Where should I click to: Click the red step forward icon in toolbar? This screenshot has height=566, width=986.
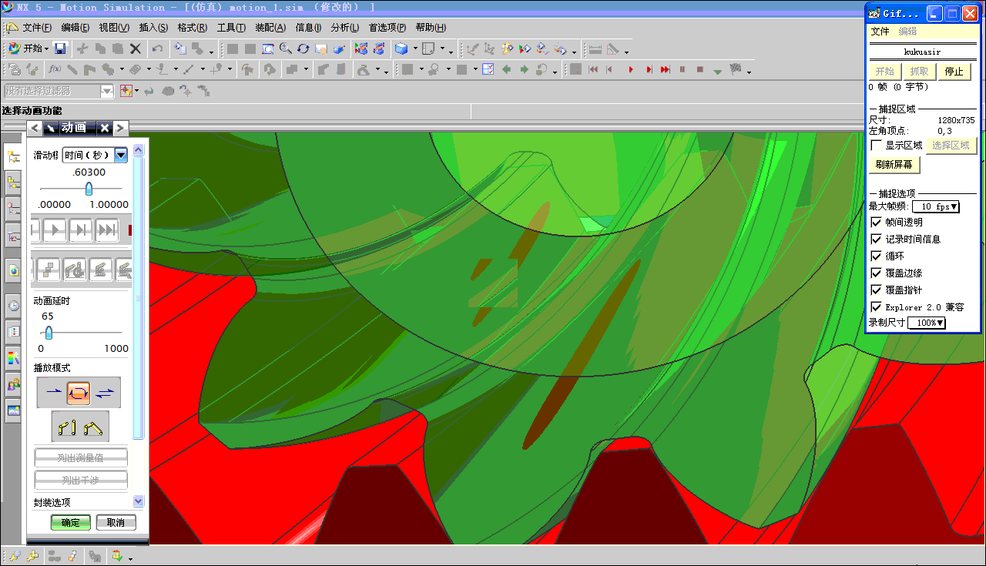point(649,69)
